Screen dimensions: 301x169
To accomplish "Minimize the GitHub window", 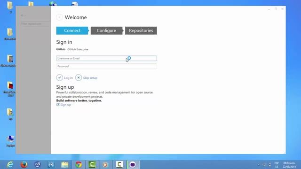I will [269, 9].
